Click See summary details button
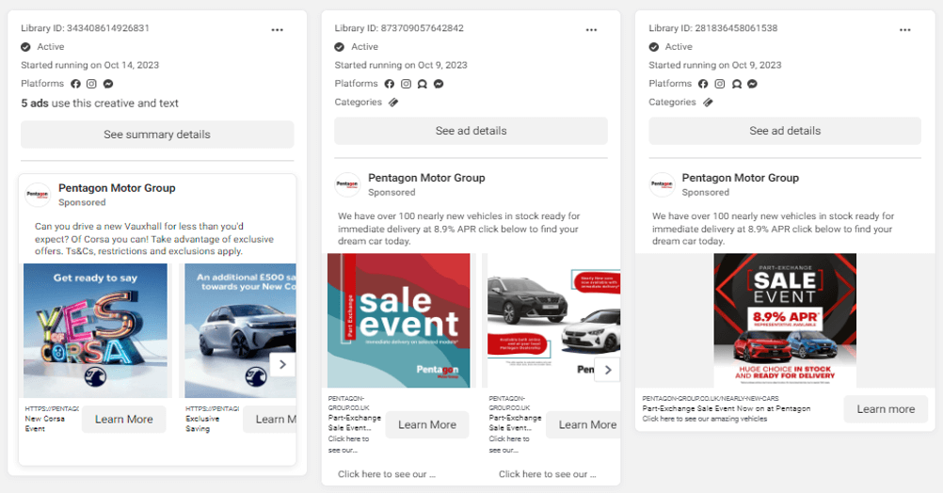The height and width of the screenshot is (493, 943). [157, 135]
